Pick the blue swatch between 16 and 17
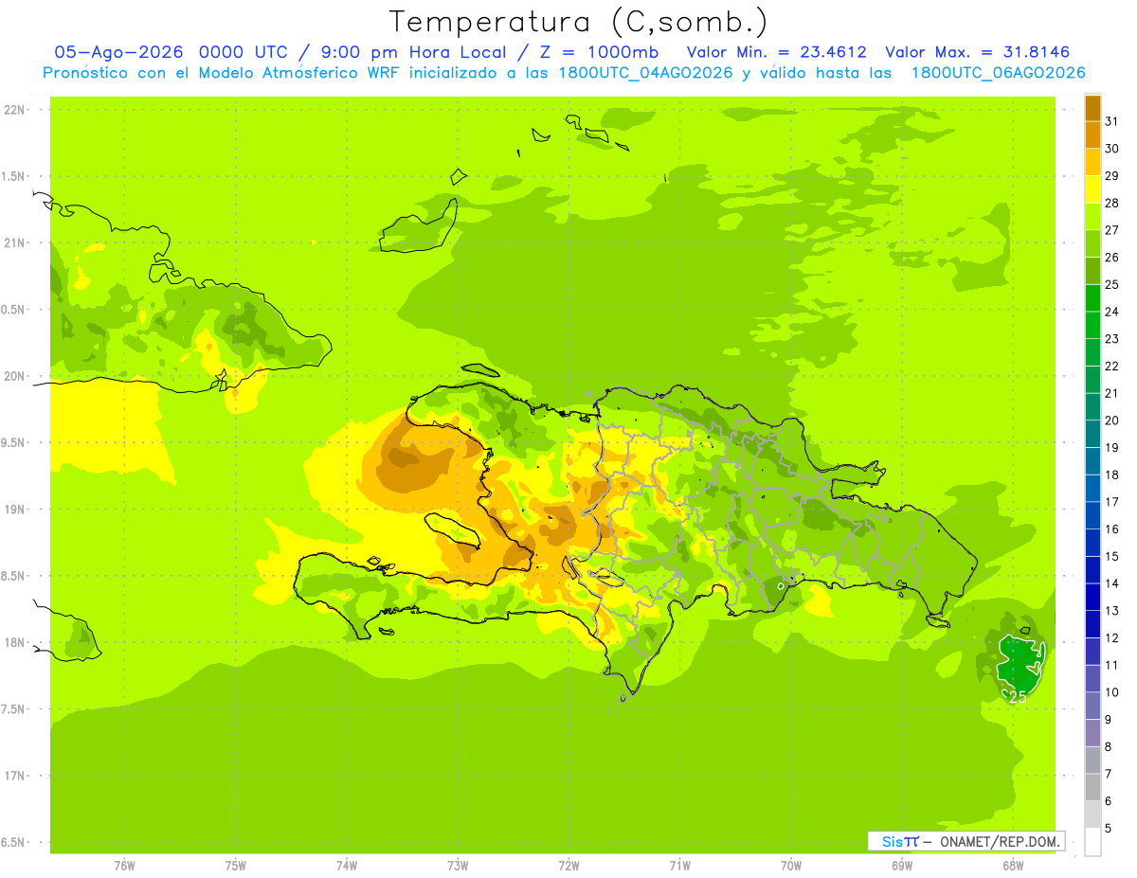Screen dimensions: 1137x878 coord(1092,515)
